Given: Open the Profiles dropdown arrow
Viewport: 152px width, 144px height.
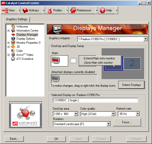Looking at the screenshot, I should (67, 10).
